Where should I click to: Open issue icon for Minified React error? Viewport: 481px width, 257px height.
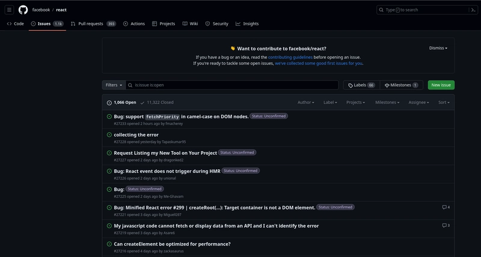pyautogui.click(x=109, y=207)
